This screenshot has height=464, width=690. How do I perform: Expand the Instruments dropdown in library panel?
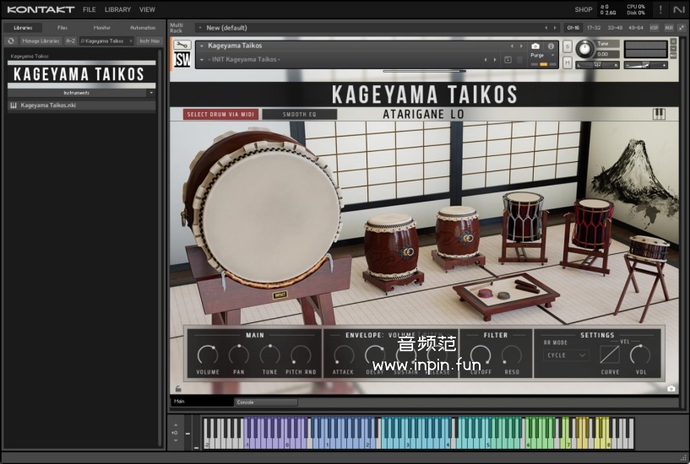point(151,93)
